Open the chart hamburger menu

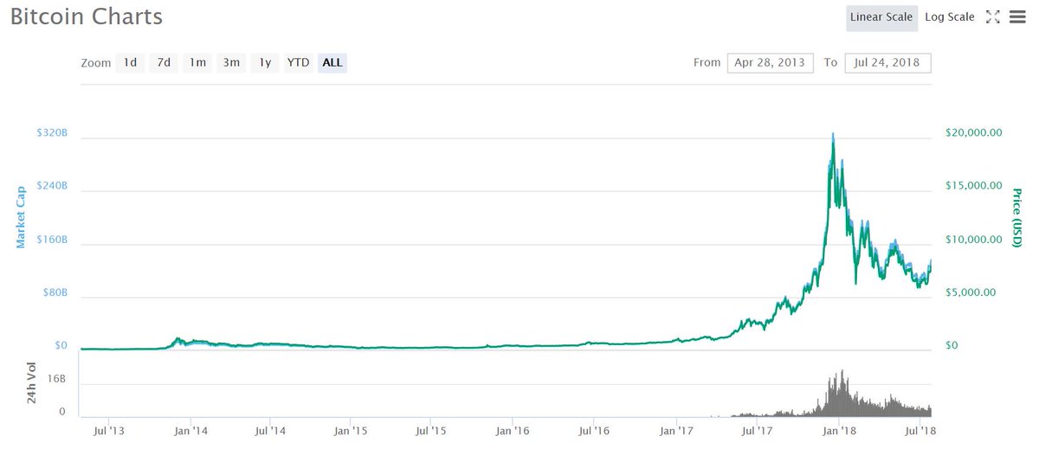click(1016, 16)
